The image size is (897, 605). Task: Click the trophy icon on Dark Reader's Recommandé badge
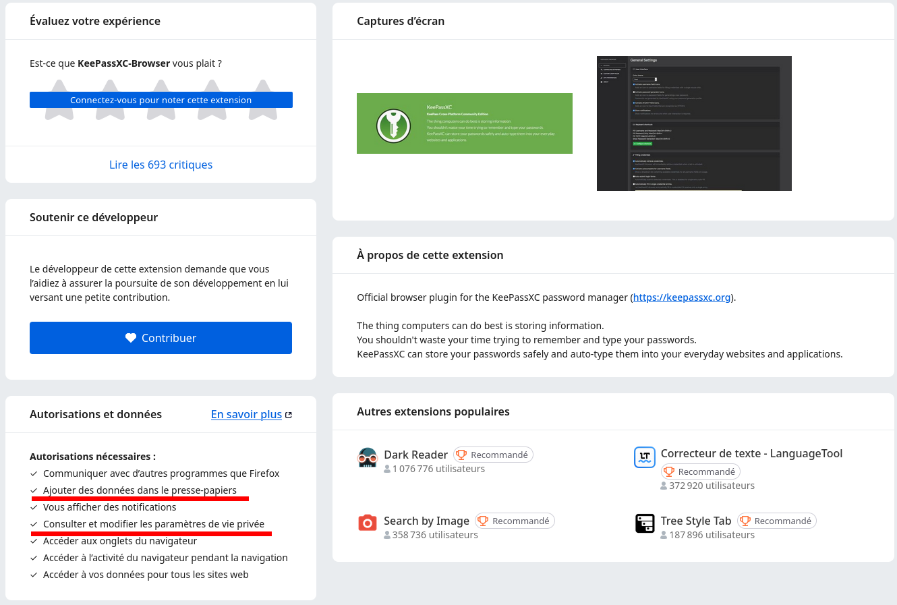(461, 455)
